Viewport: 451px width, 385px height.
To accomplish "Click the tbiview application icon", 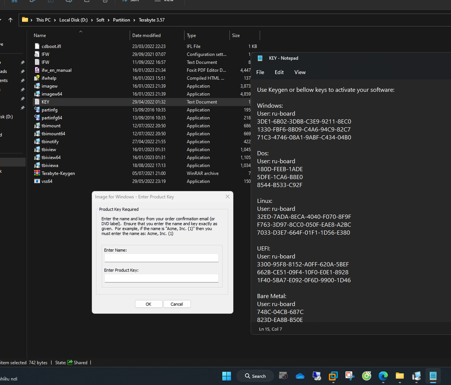I will point(37,150).
